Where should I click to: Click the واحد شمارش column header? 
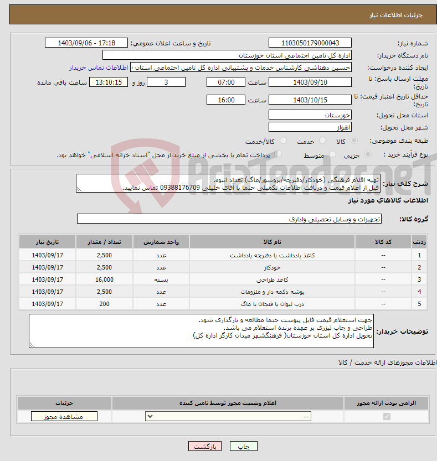tap(161, 242)
